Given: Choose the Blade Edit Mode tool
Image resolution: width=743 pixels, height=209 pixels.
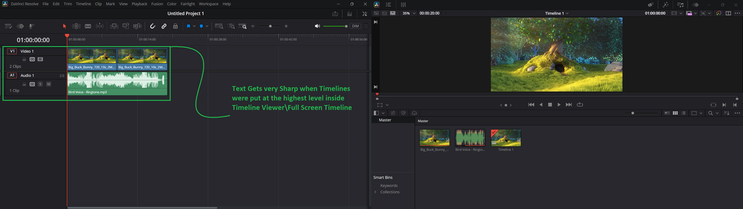Looking at the screenshot, I should (88, 26).
